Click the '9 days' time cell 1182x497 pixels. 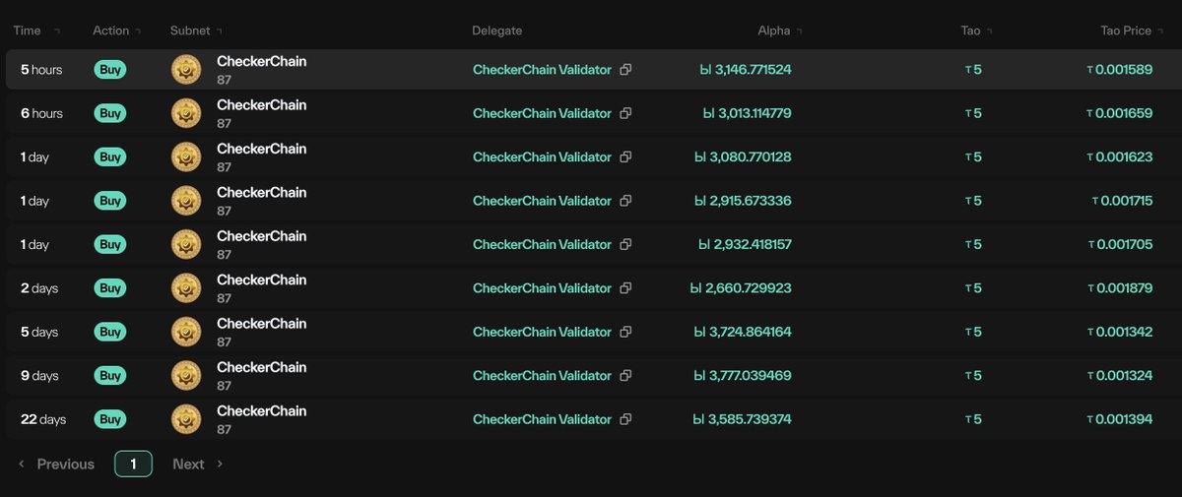pos(39,376)
